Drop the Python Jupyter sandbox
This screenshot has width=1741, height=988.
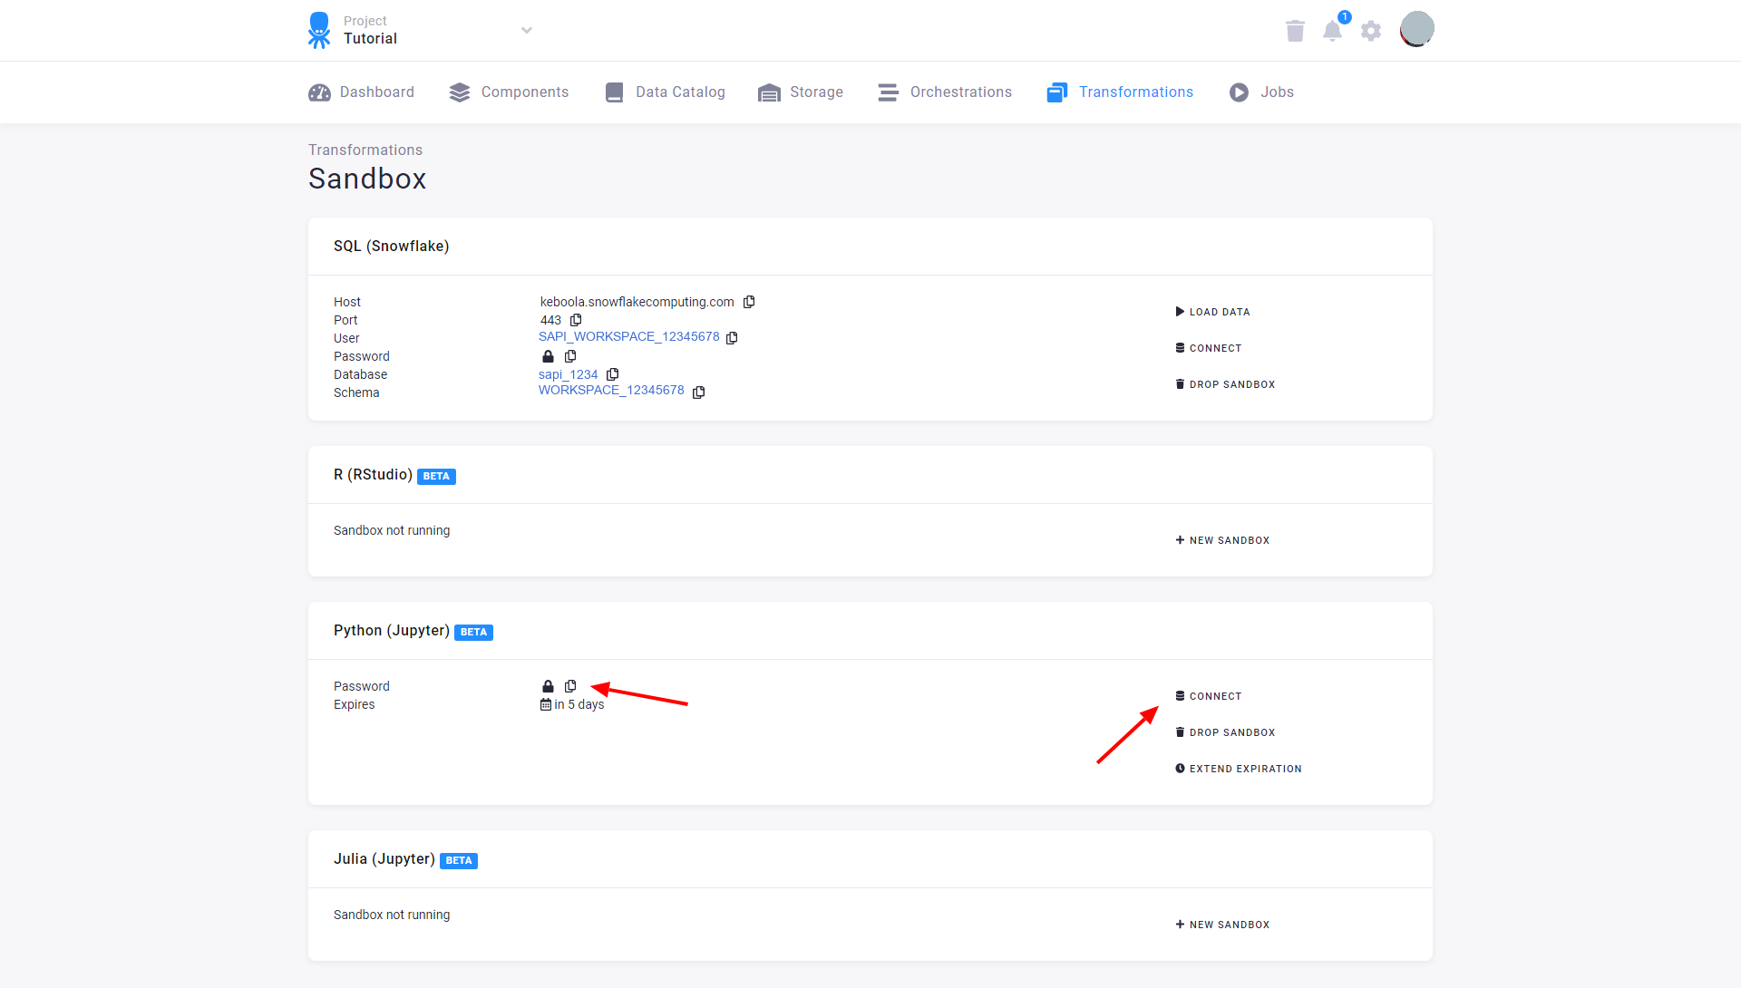pyautogui.click(x=1225, y=732)
